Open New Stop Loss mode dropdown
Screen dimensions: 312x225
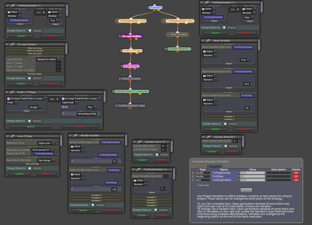tap(43, 150)
